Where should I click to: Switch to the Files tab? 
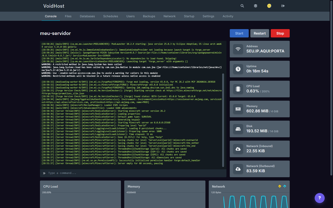click(x=68, y=16)
